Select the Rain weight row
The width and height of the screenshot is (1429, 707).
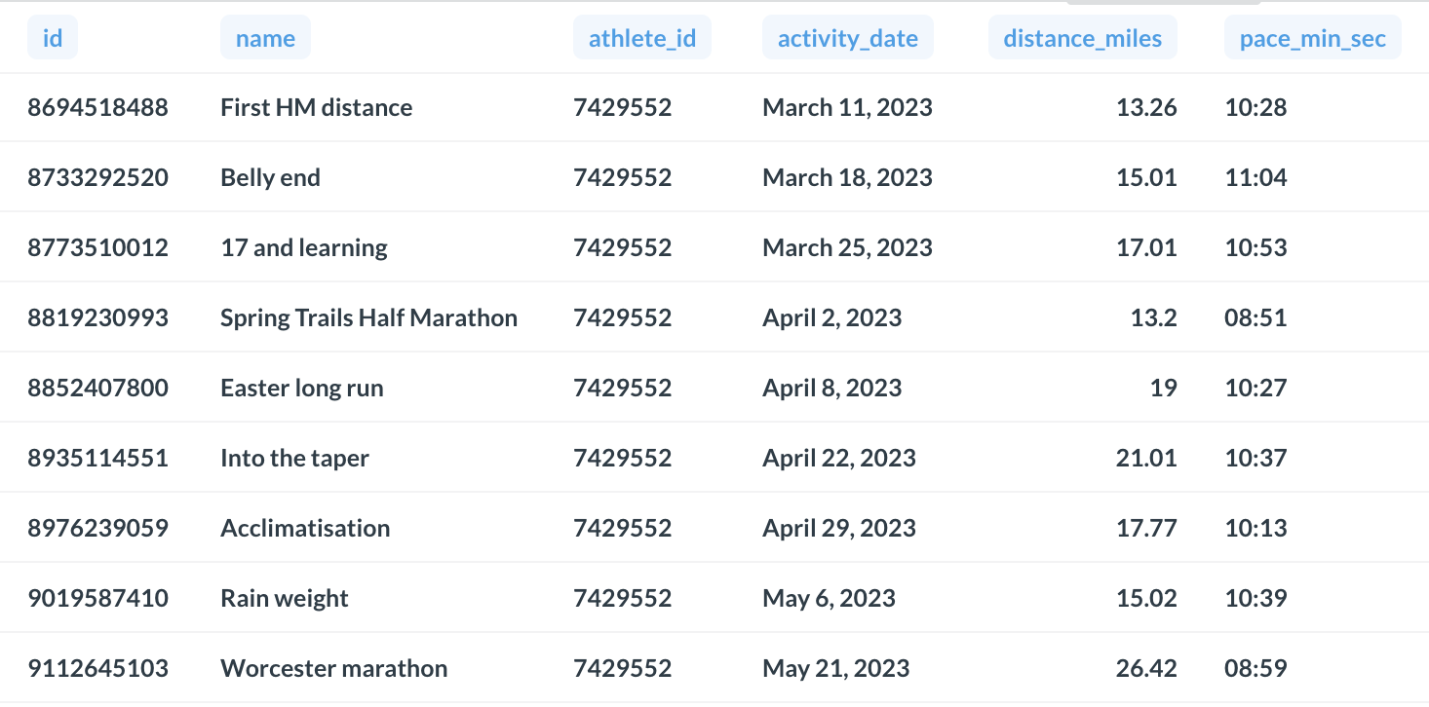click(x=284, y=598)
